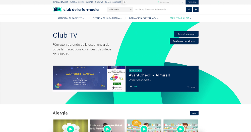Click the Participa button
The height and width of the screenshot is (132, 251).
click(x=192, y=2)
